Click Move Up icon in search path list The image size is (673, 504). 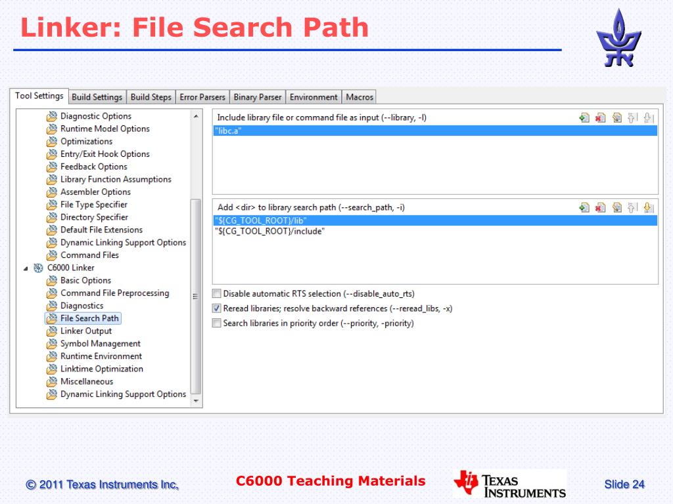(633, 208)
